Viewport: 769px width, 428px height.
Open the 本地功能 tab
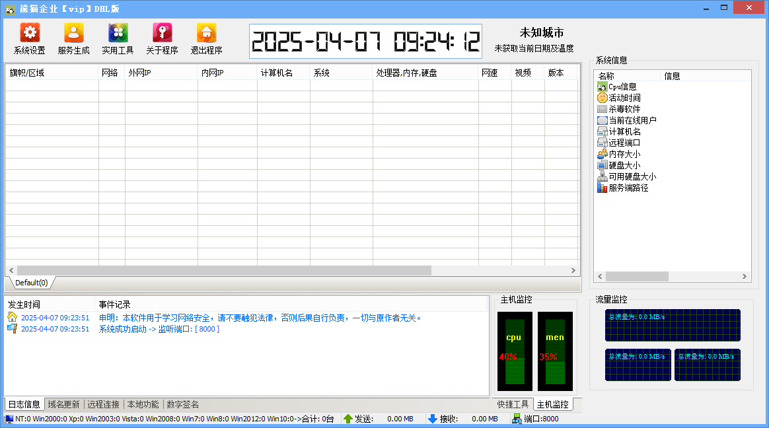[x=143, y=404]
